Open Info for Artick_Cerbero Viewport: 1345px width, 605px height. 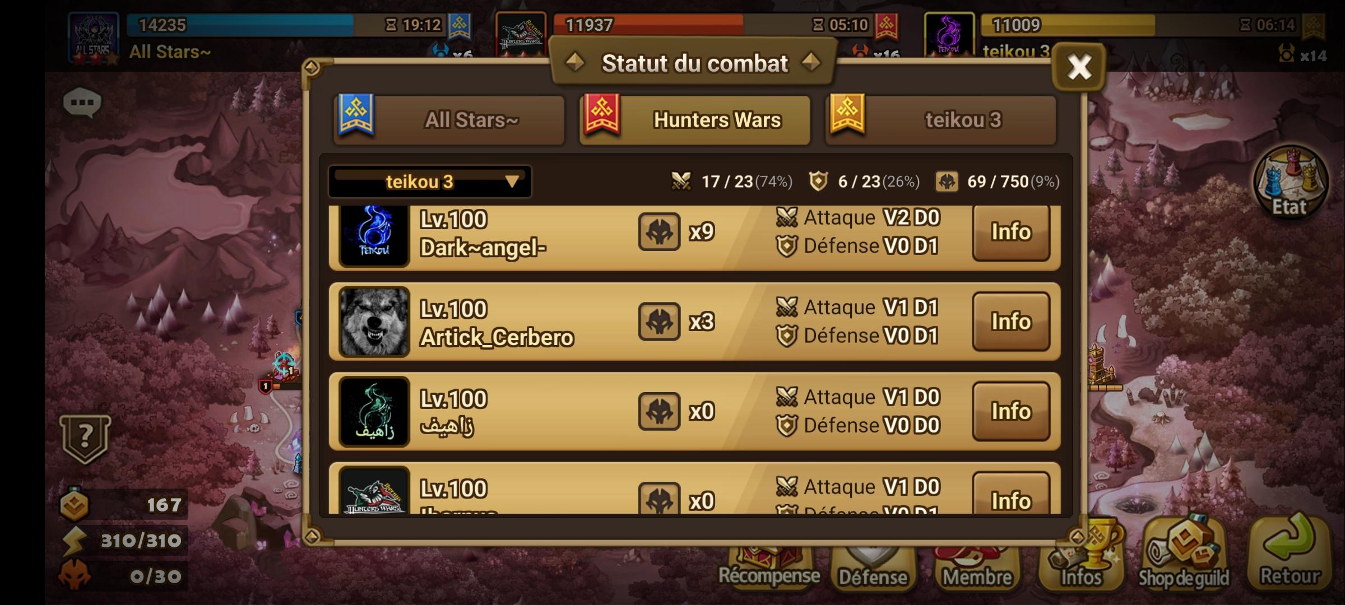(1011, 322)
